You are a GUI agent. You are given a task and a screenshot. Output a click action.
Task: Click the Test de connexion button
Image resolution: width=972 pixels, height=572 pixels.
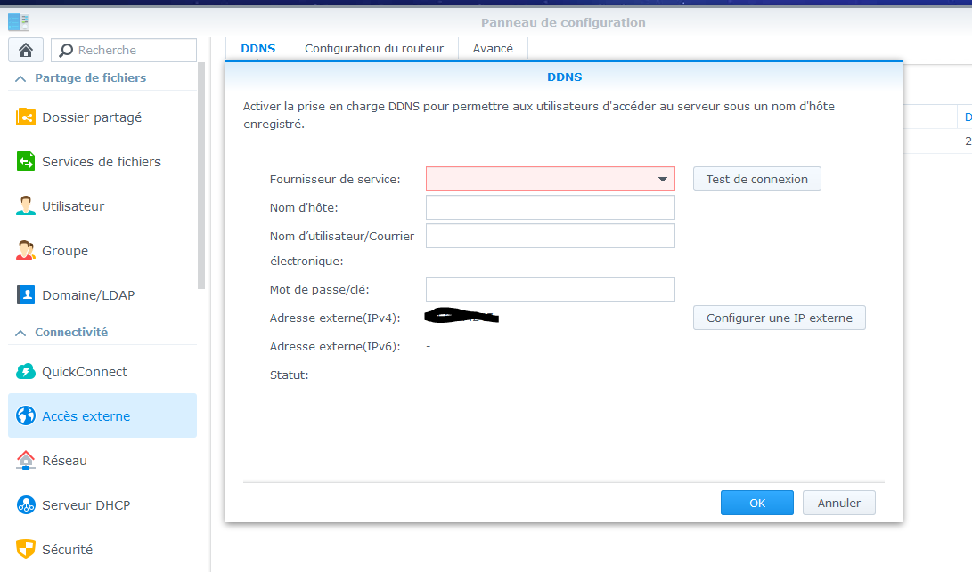click(757, 179)
